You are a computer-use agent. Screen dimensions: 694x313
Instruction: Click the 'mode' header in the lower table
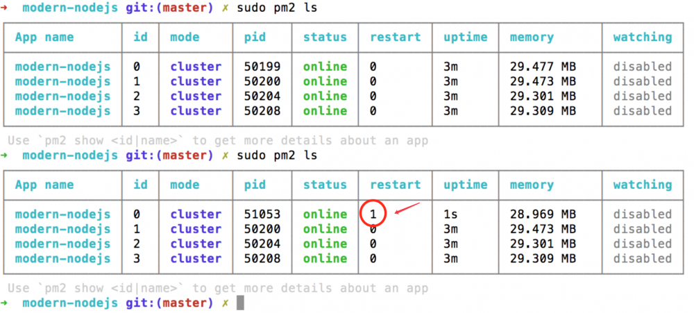[x=185, y=185]
